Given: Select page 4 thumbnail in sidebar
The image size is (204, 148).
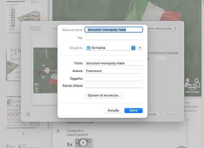Looking at the screenshot, I should [23, 112].
